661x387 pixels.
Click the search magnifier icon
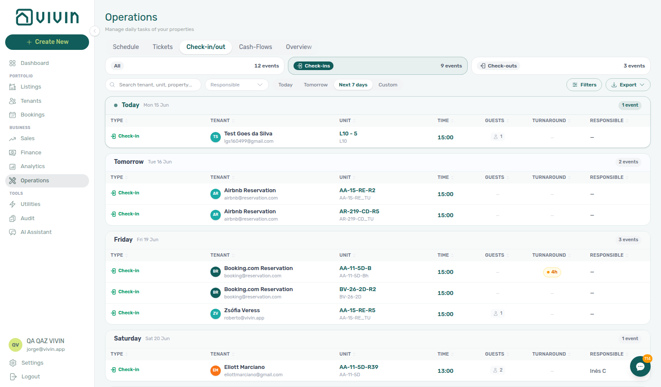112,85
